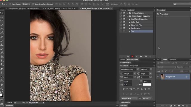
Task: Toggle checkmark for Cool Tone Sharpening
Action: (121, 19)
